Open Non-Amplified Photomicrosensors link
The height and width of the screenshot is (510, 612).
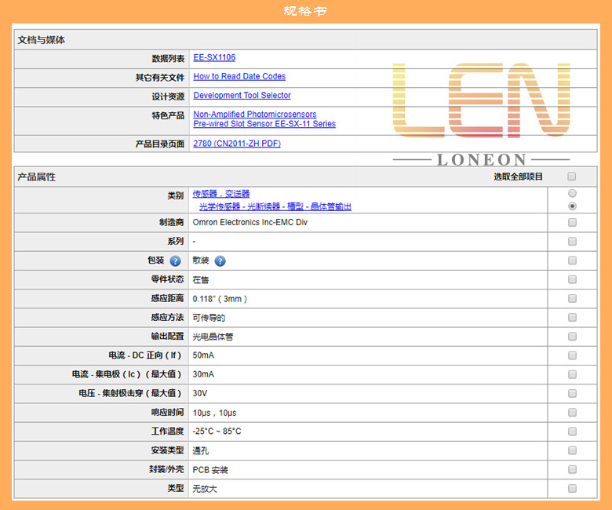[x=255, y=115]
